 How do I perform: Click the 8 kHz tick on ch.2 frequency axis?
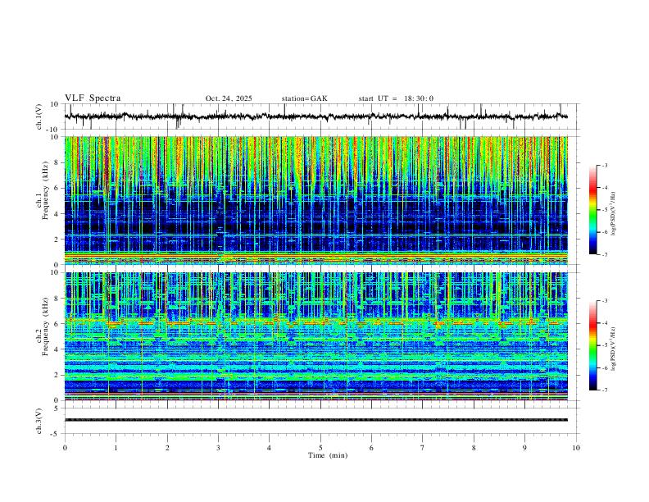point(57,299)
